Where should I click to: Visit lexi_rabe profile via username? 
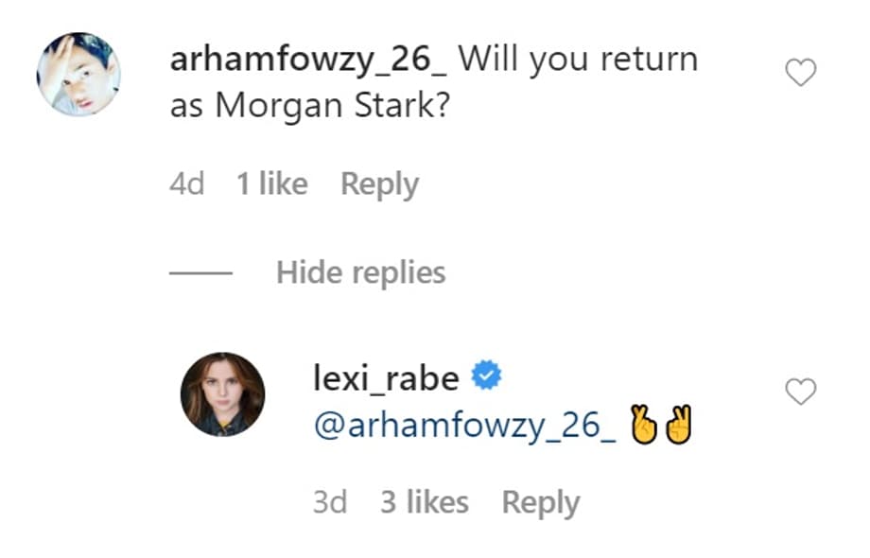[386, 378]
